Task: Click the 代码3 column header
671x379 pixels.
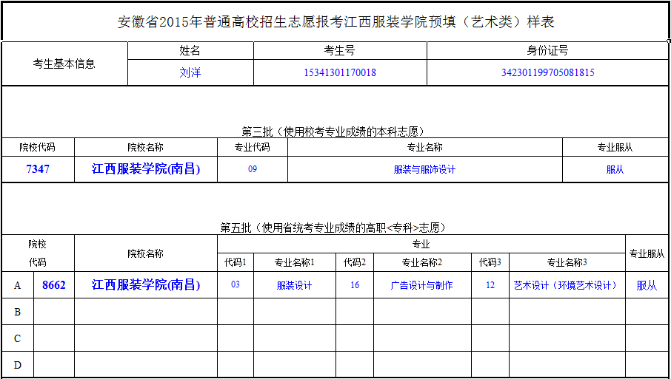Action: click(490, 262)
